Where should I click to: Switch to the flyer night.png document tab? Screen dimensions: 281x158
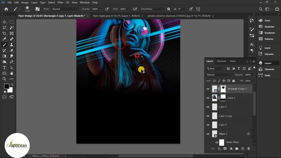click(116, 16)
